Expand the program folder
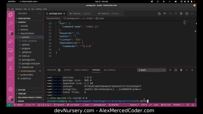 click(x=26, y=48)
